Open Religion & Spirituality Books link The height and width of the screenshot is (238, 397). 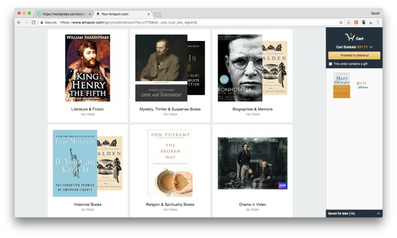tap(170, 205)
